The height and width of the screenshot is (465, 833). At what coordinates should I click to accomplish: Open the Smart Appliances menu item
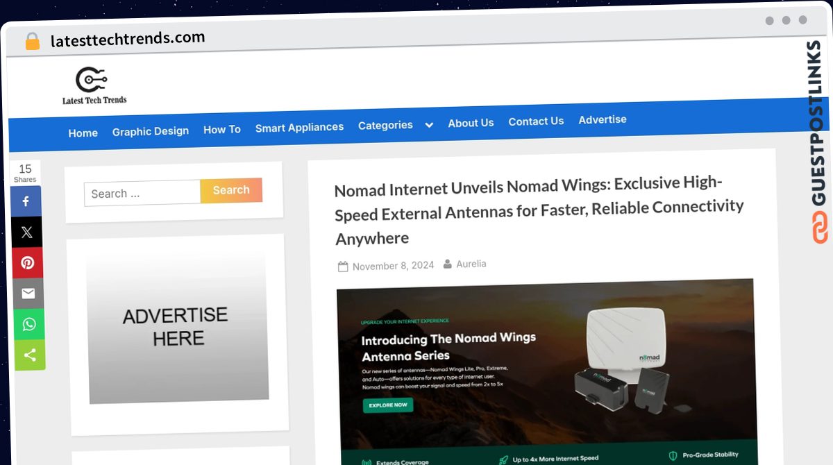299,128
